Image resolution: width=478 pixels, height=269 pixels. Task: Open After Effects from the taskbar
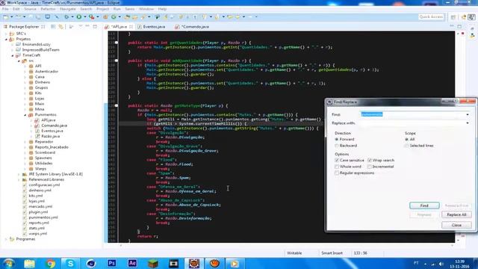pos(132,263)
